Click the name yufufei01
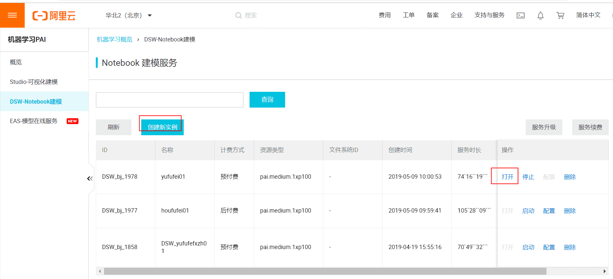This screenshot has height=279, width=613. pyautogui.click(x=173, y=177)
